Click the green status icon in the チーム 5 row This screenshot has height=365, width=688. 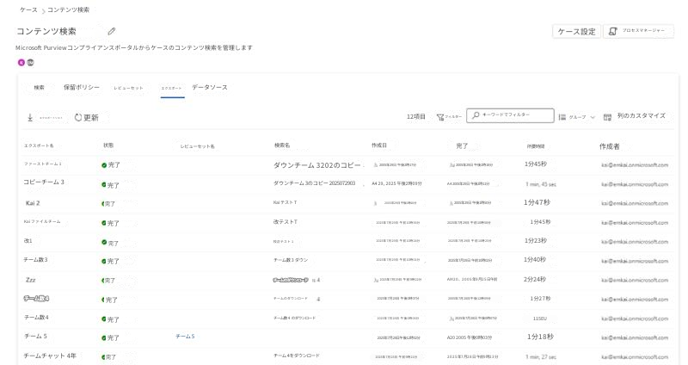pos(104,337)
